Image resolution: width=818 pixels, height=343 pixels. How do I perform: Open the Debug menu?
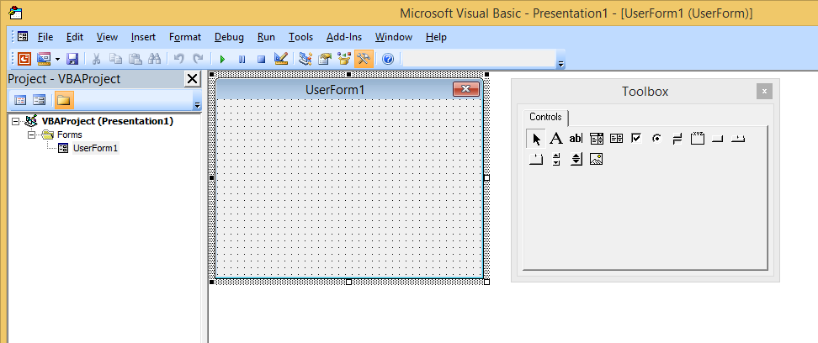pyautogui.click(x=229, y=37)
